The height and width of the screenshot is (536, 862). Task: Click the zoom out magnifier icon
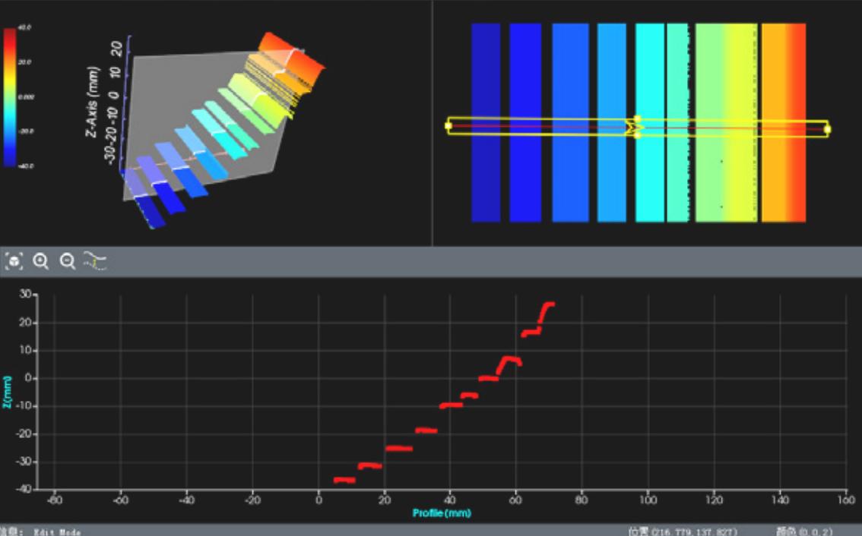pyautogui.click(x=68, y=261)
